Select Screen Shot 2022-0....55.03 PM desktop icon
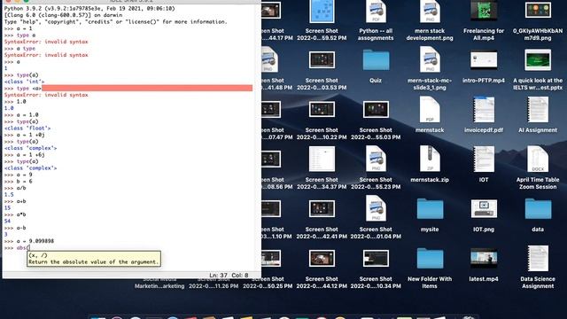This screenshot has height=319, width=567. pyautogui.click(x=376, y=109)
